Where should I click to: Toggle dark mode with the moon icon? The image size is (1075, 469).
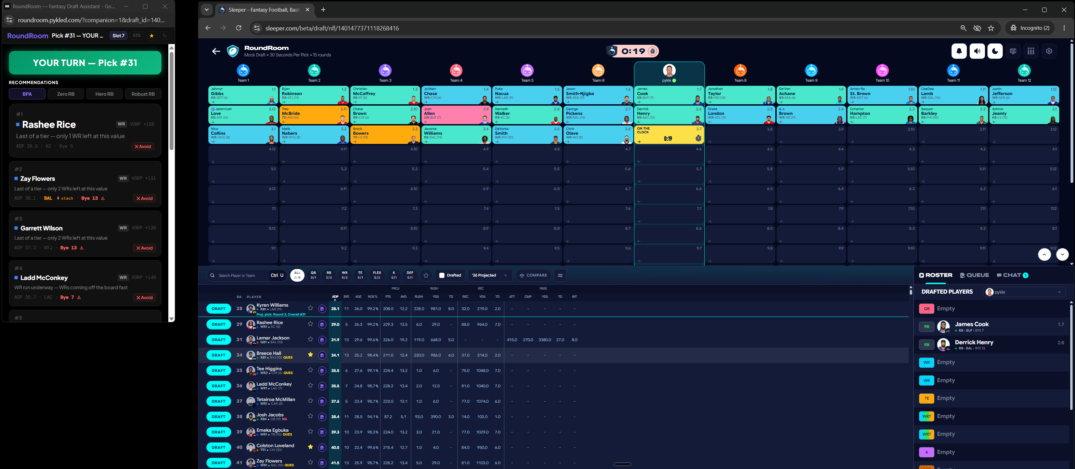pos(995,51)
